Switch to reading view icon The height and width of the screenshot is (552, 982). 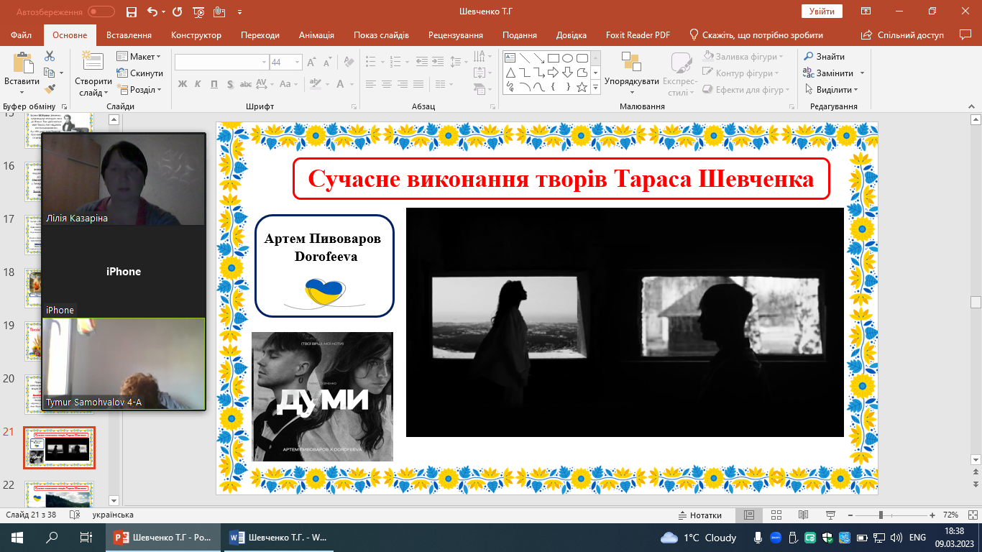tap(802, 515)
